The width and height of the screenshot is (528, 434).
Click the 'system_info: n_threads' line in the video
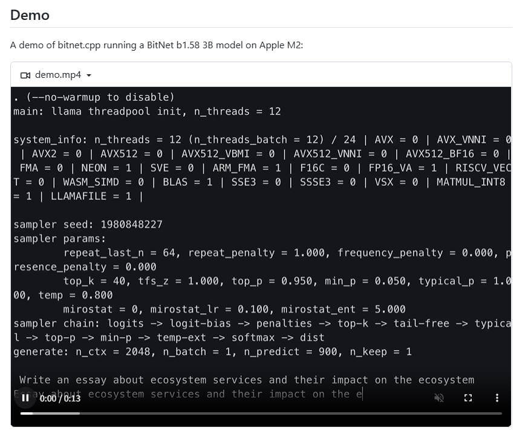262,139
